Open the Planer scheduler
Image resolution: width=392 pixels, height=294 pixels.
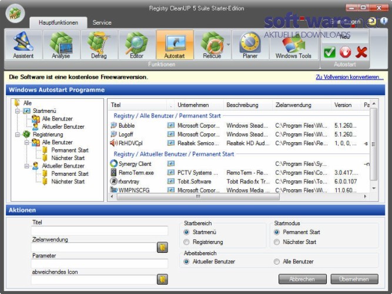(x=250, y=45)
